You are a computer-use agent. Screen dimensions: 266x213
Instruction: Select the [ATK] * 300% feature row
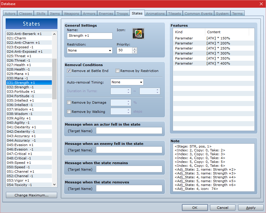[x=214, y=53]
